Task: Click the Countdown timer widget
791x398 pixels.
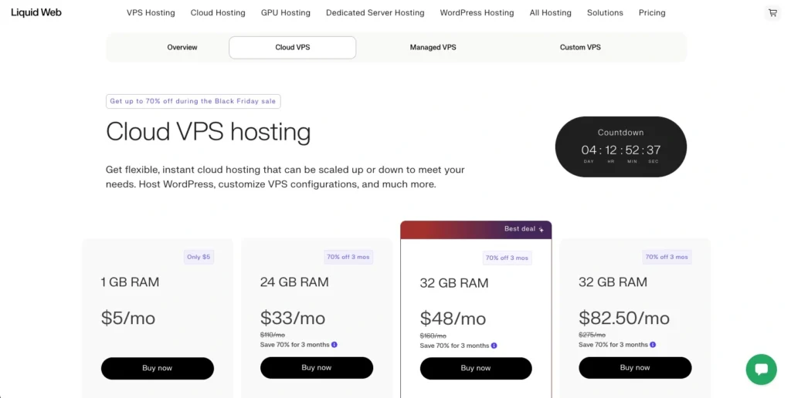Action: click(x=620, y=147)
